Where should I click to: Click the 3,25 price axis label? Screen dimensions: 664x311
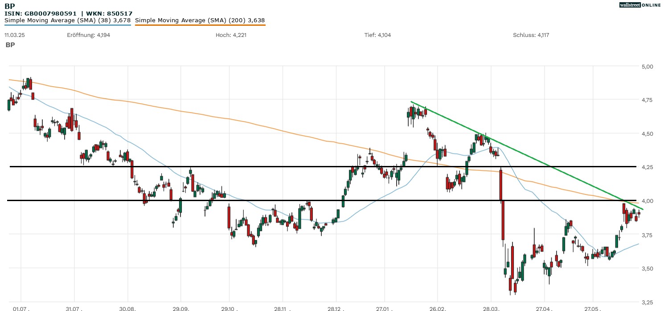647,302
